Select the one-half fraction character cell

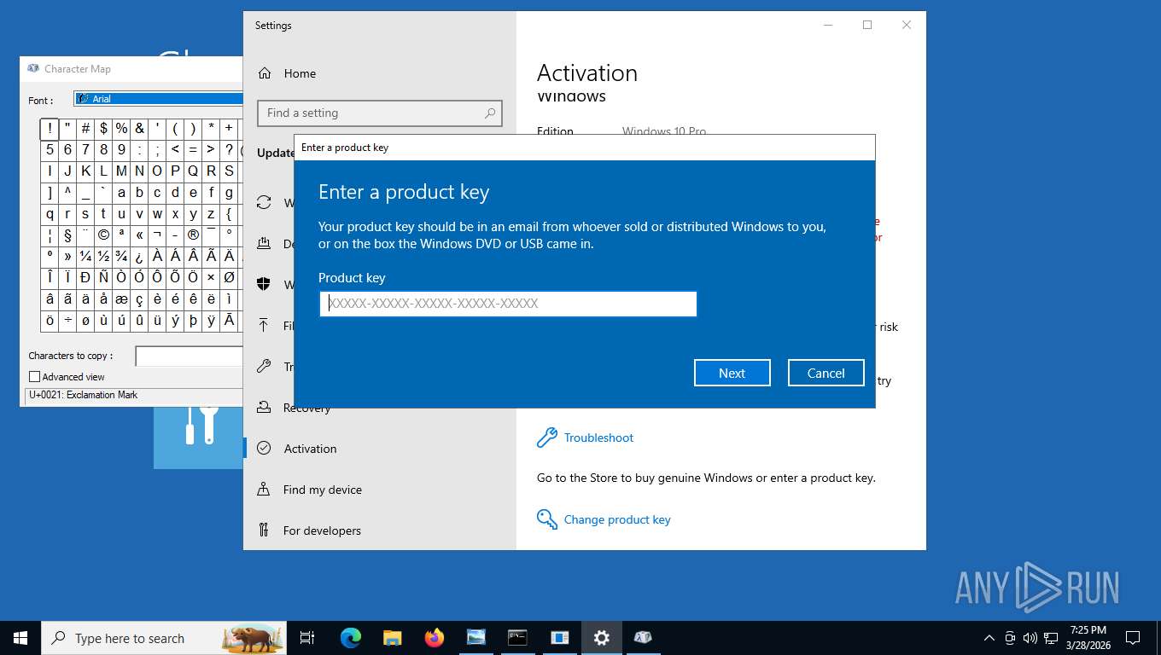click(103, 257)
